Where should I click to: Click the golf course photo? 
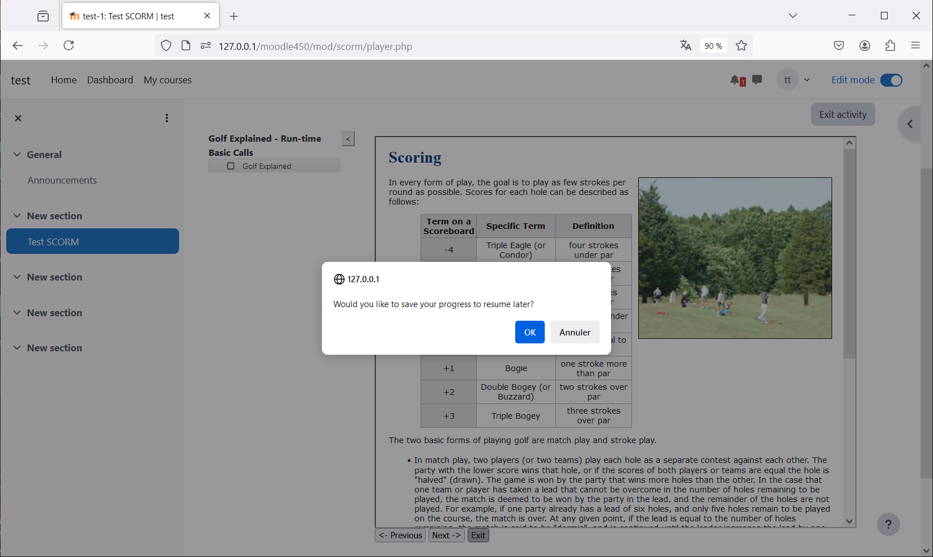tap(735, 258)
